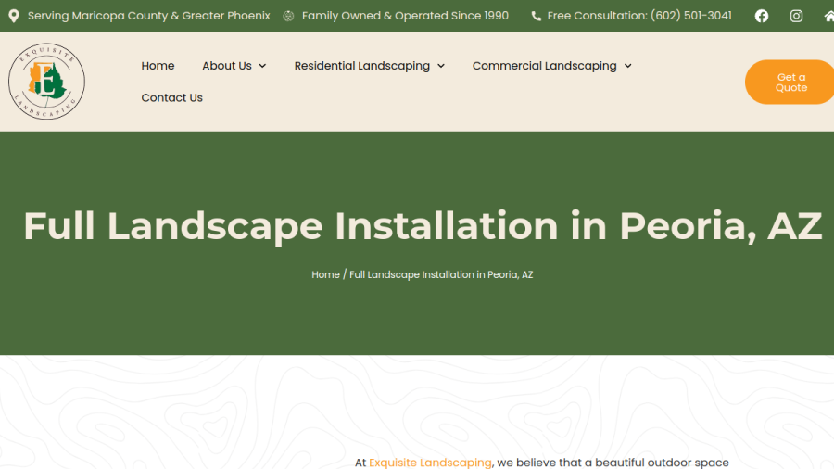This screenshot has height=469, width=834.
Task: Open the orange Exquisite Landscaping text link
Action: tap(430, 463)
